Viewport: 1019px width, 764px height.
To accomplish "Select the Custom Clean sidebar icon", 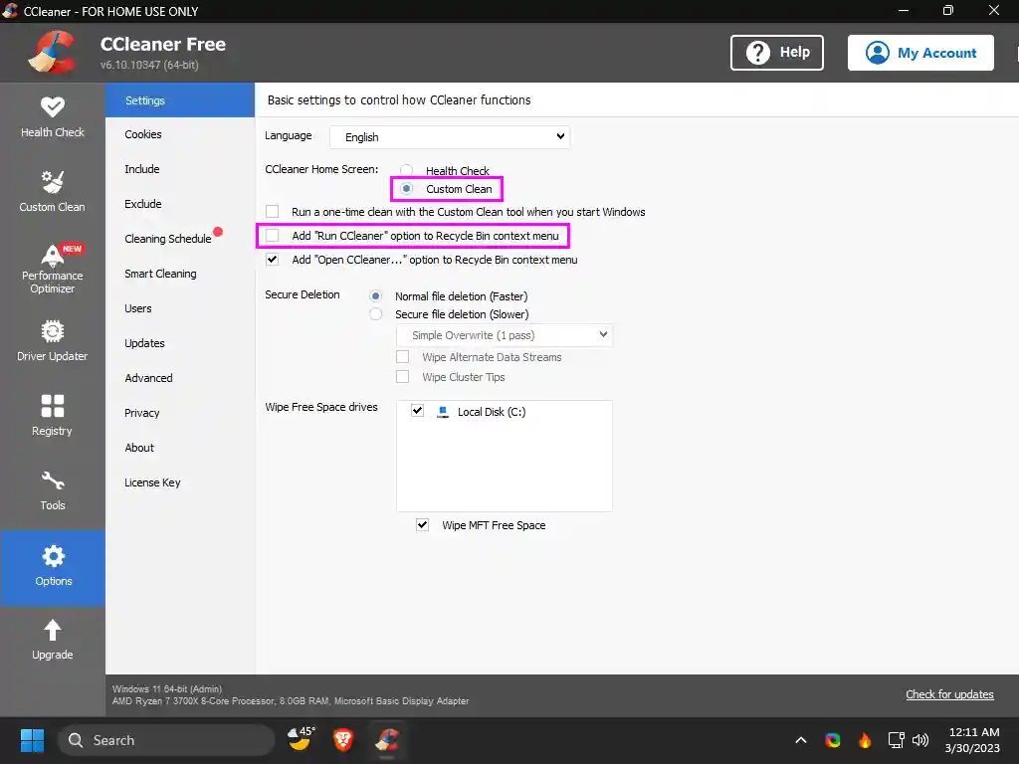I will [x=53, y=189].
